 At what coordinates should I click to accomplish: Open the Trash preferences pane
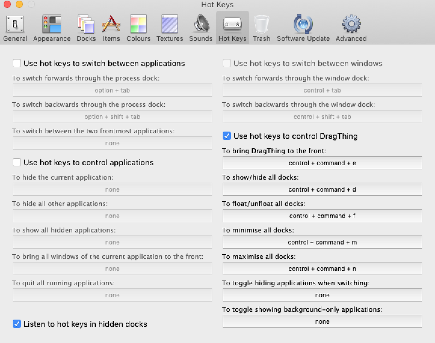pyautogui.click(x=261, y=28)
